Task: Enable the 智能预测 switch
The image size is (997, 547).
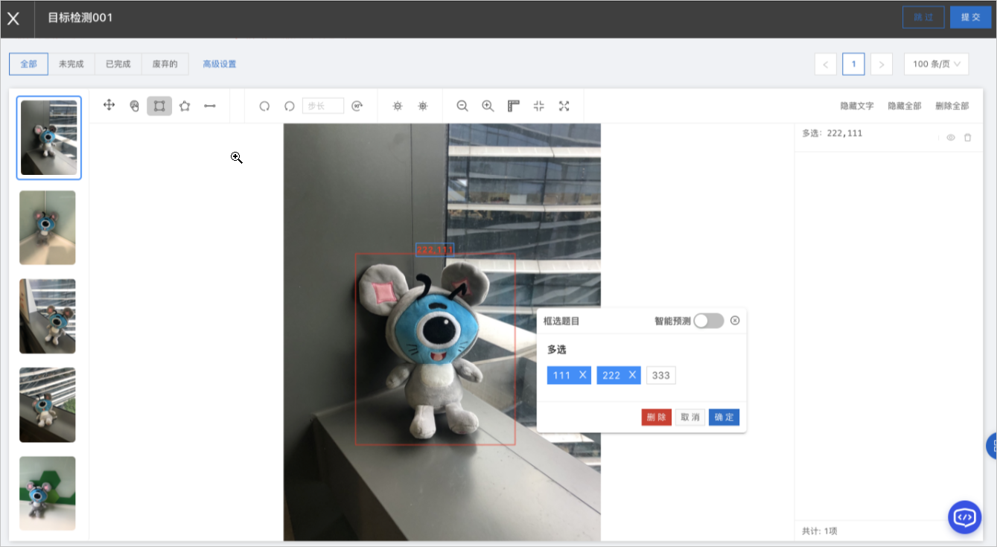Action: 708,321
